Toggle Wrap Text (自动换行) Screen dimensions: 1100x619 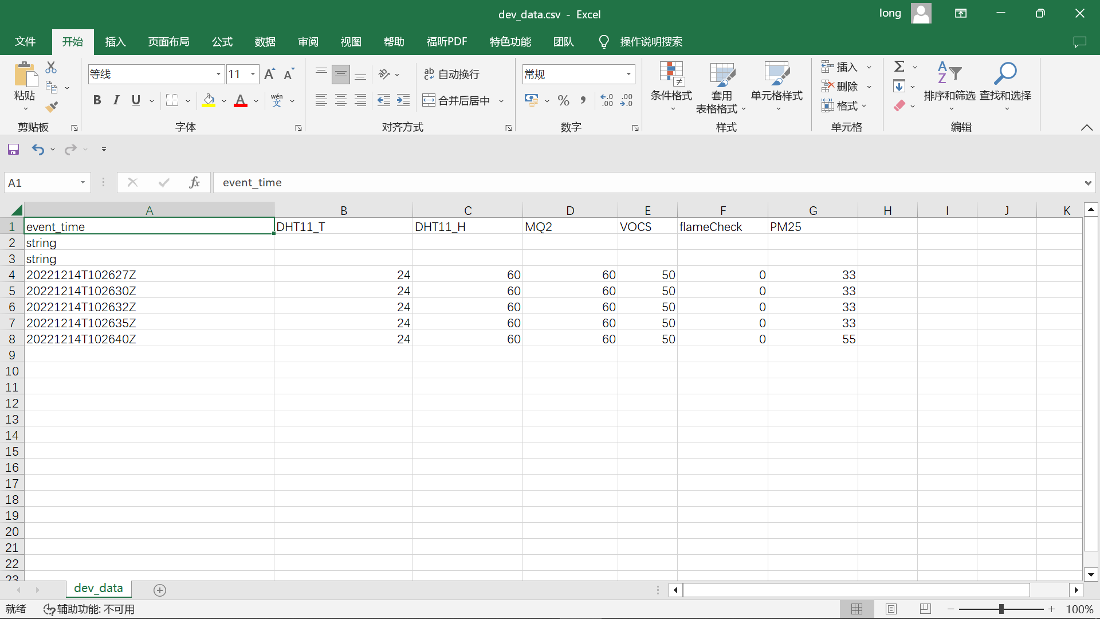tap(451, 74)
